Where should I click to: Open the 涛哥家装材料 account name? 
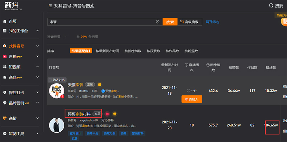tap(79, 114)
